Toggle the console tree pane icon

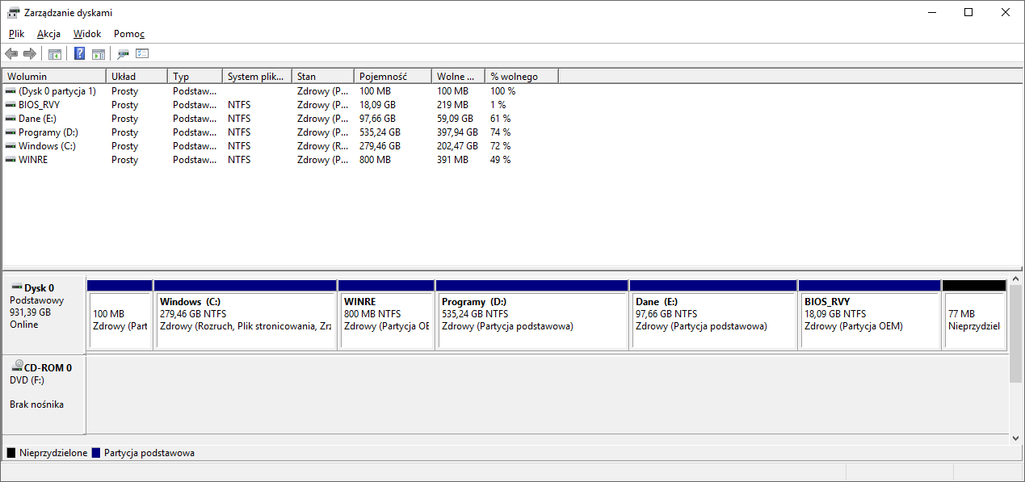click(x=55, y=54)
